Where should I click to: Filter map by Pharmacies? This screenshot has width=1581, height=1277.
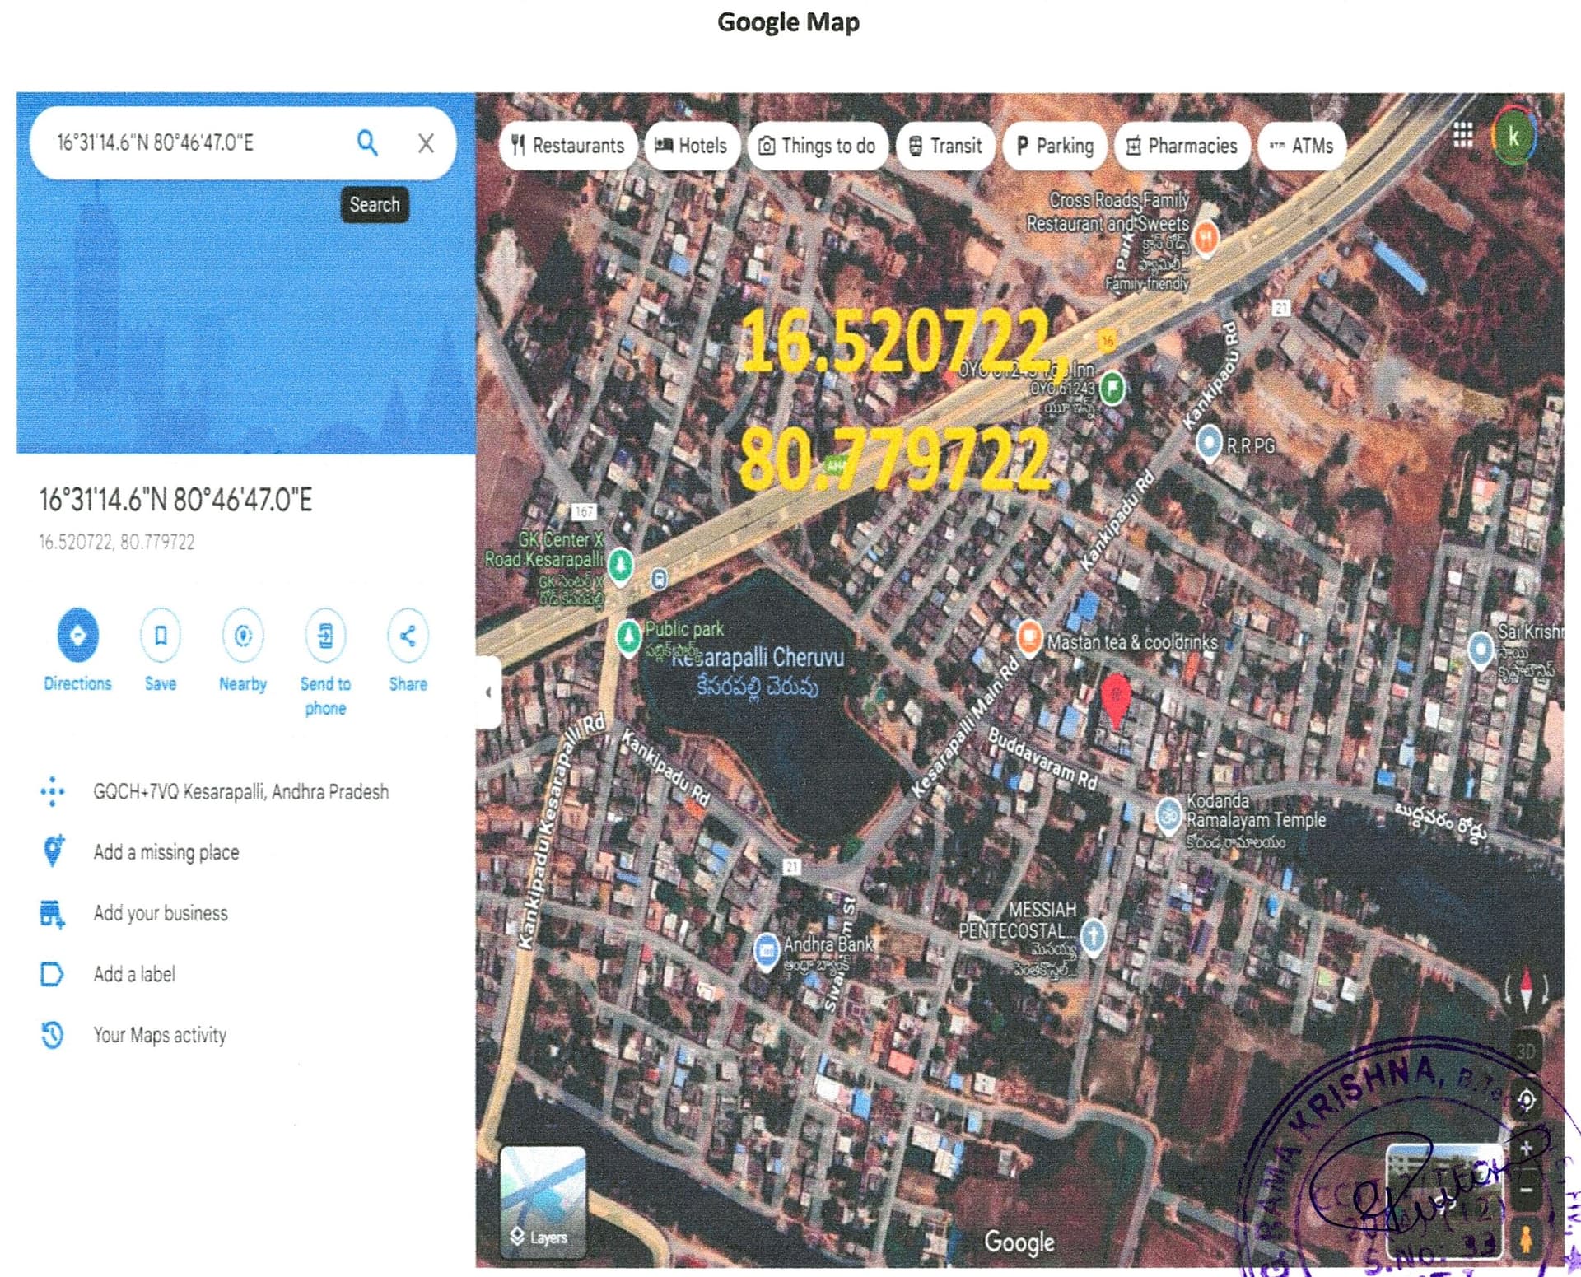[1182, 146]
